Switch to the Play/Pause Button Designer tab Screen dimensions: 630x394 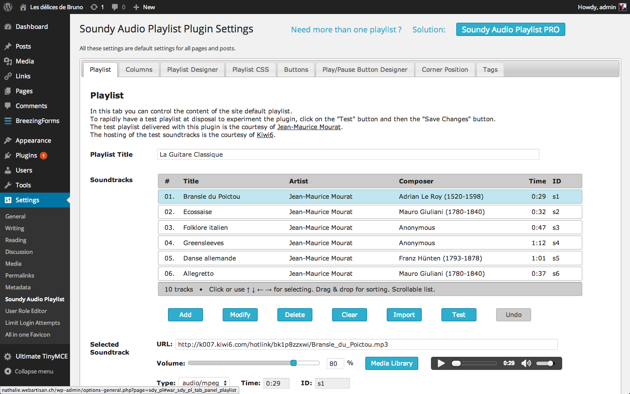[x=365, y=70]
